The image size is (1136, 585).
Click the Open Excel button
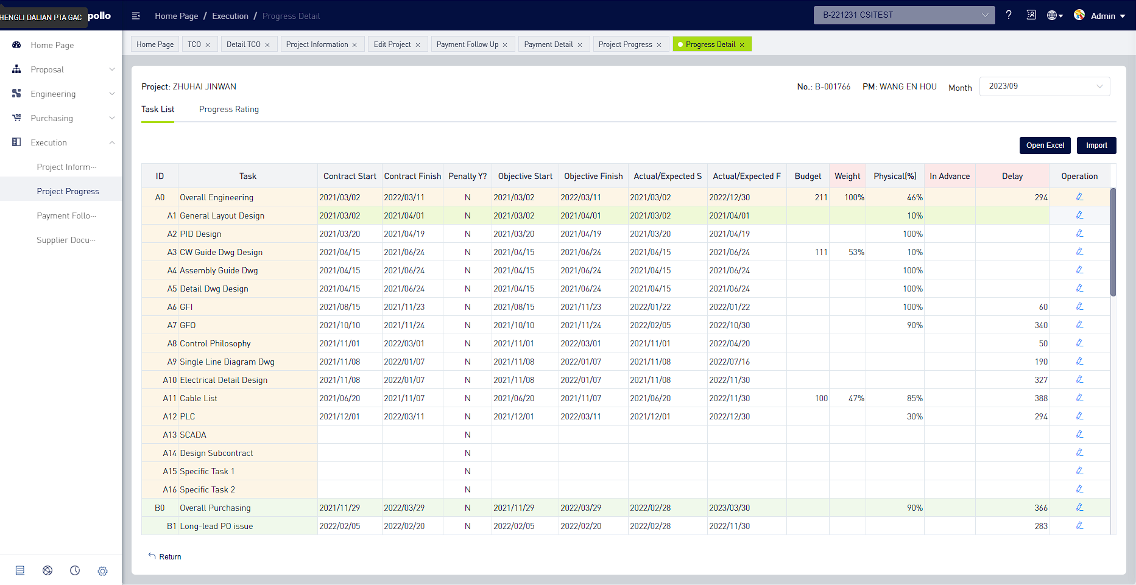pyautogui.click(x=1045, y=145)
